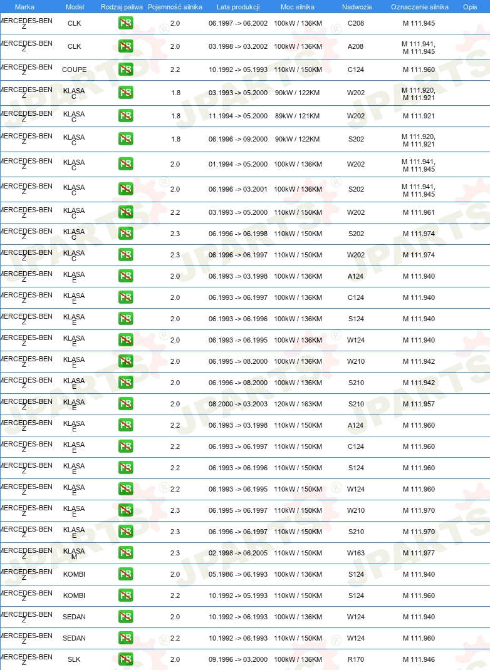Click the fuel icon in the Klasa E 2.3 W210 row
Screen dimensions: 490x670
click(x=126, y=510)
